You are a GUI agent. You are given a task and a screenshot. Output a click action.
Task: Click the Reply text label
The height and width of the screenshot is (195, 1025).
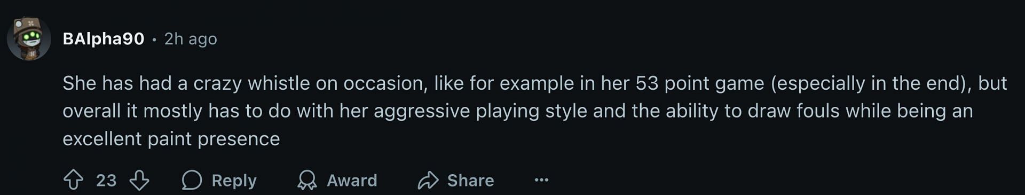click(234, 181)
